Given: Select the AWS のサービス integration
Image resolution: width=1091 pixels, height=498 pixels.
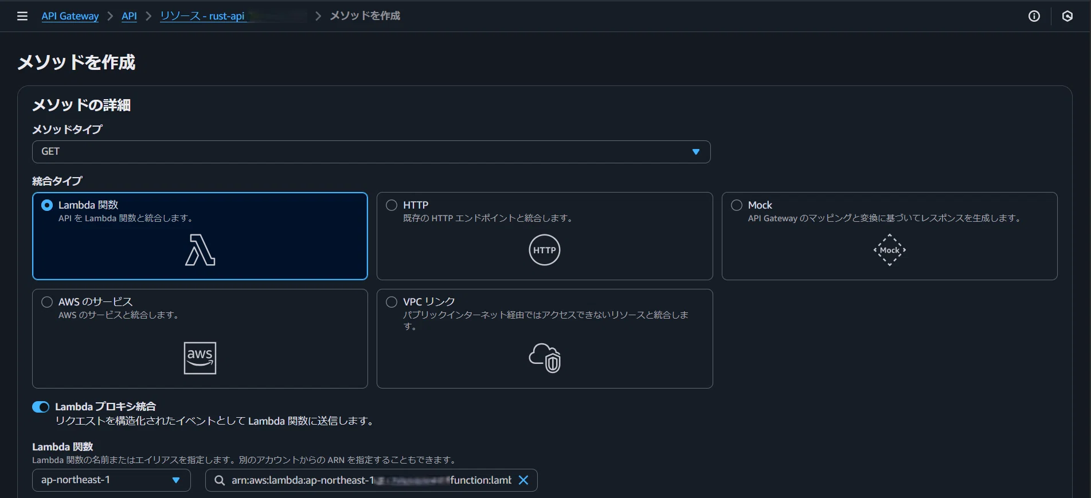Looking at the screenshot, I should pyautogui.click(x=47, y=302).
